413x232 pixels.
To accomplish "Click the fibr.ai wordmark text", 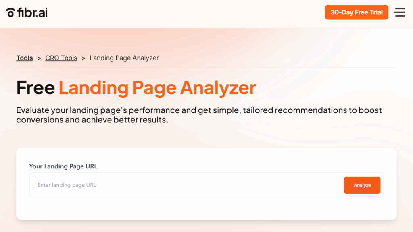I will point(33,12).
